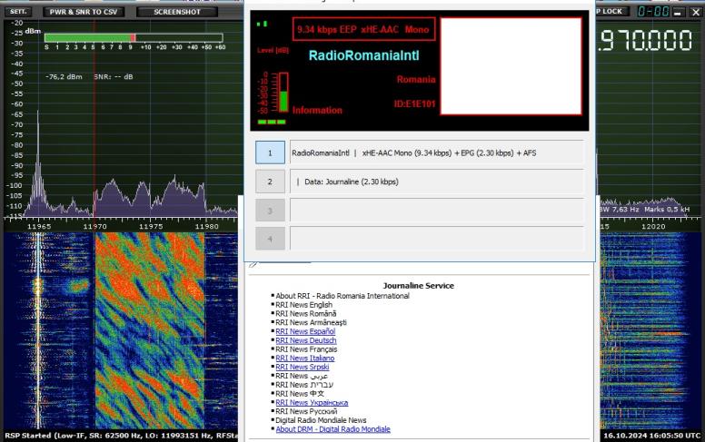Click the 12020 frequency label on the scale

pyautogui.click(x=653, y=226)
